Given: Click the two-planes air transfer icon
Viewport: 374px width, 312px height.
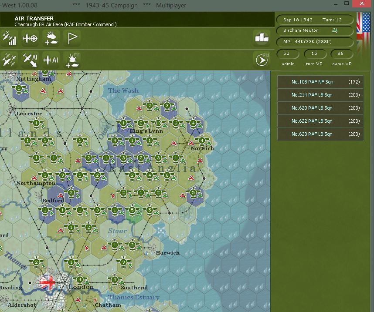Looking at the screenshot, I should tap(9, 60).
